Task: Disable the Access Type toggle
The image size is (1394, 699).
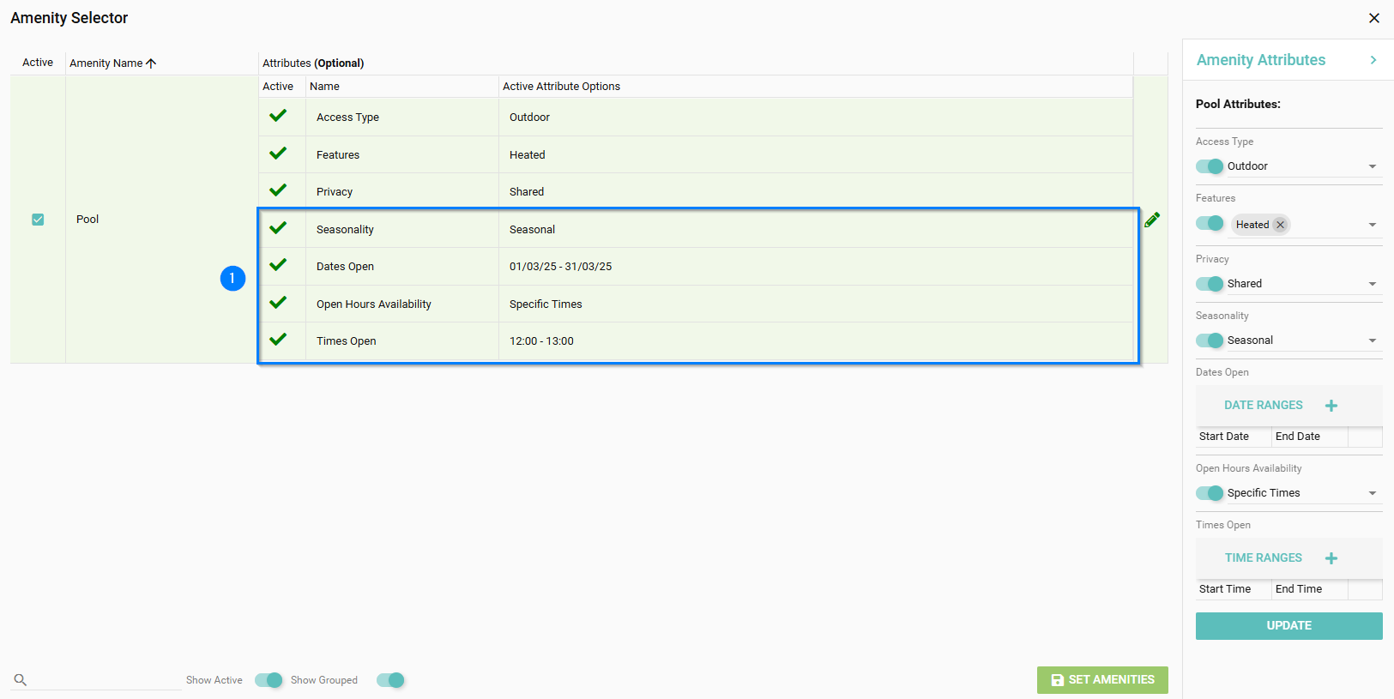Action: pos(1210,166)
